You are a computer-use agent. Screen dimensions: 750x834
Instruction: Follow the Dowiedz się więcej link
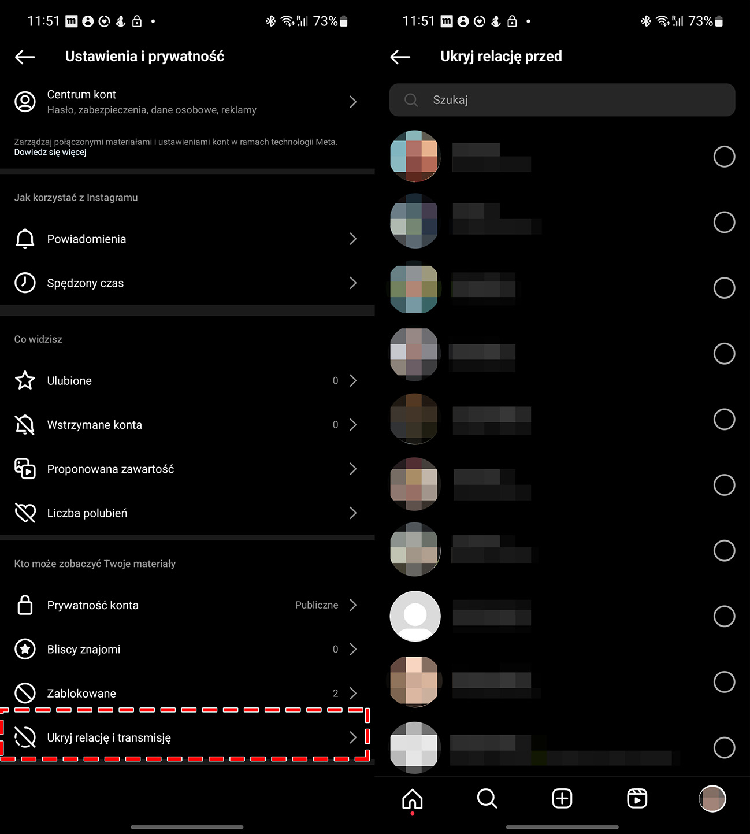pyautogui.click(x=50, y=152)
